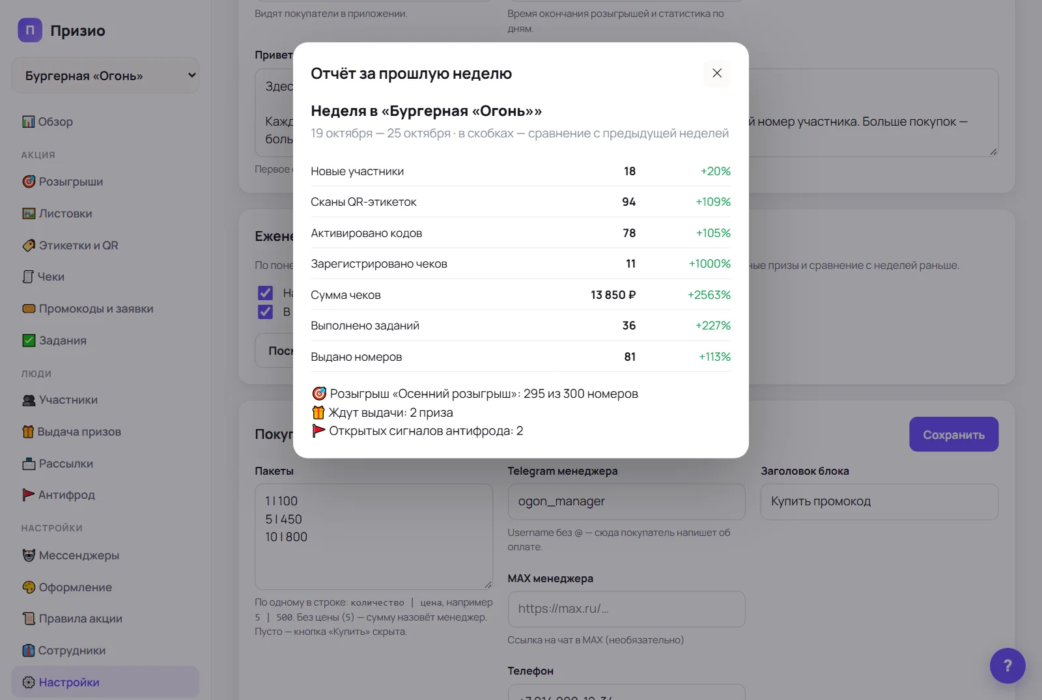The width and height of the screenshot is (1042, 700).
Task: Click the Промокоды и заявки ticket icon
Action: click(x=29, y=309)
